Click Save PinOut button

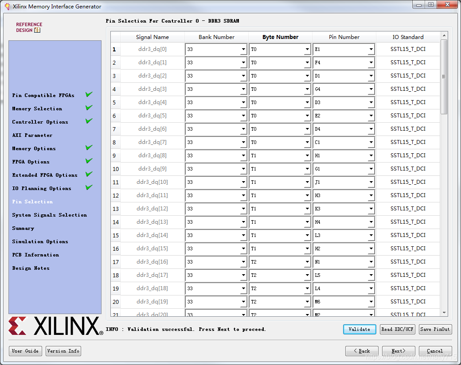435,330
